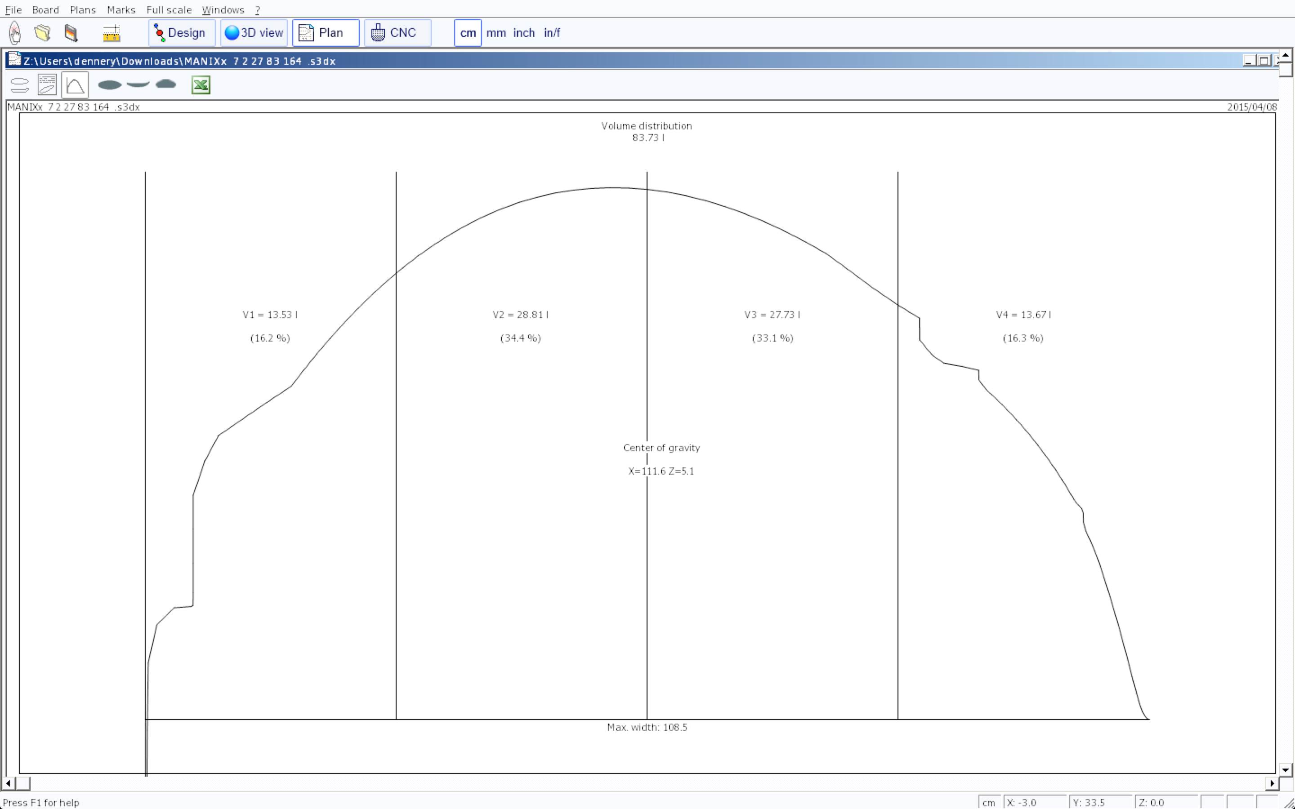1295x809 pixels.
Task: Export to Excel spreadsheet icon
Action: coord(201,85)
